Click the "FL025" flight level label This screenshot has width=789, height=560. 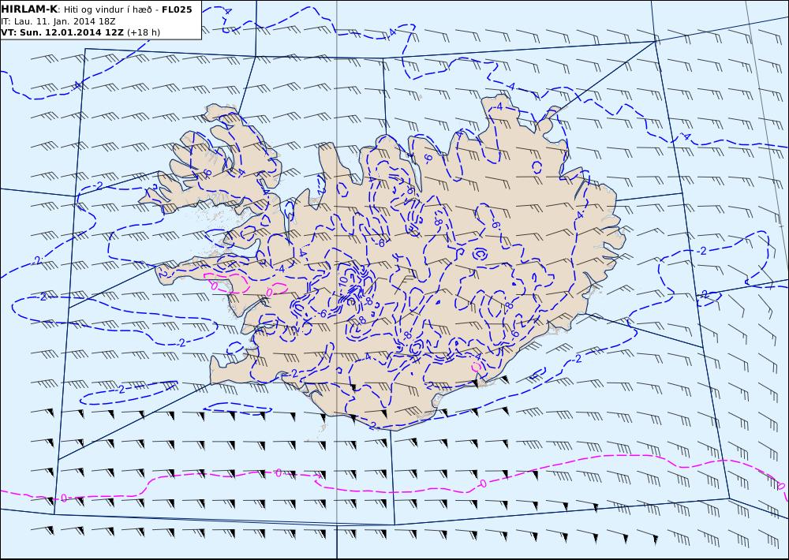point(177,9)
